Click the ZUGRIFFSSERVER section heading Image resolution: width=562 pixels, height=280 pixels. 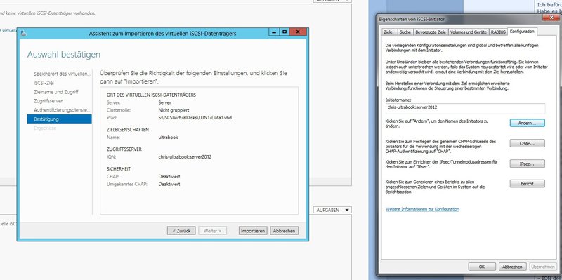[x=124, y=149]
